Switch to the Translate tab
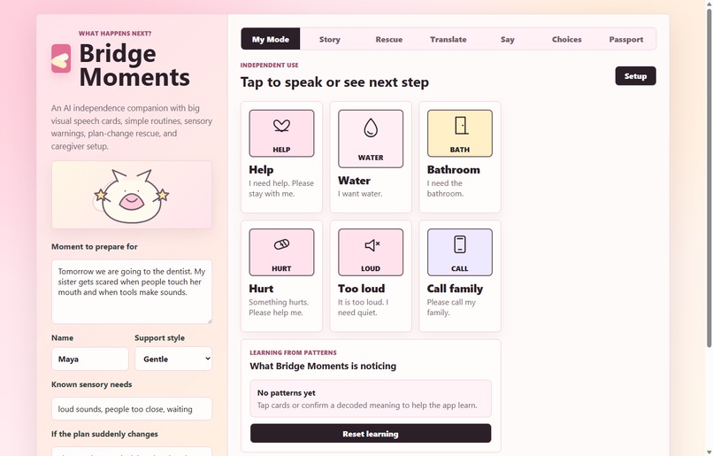The image size is (713, 456). pos(448,39)
